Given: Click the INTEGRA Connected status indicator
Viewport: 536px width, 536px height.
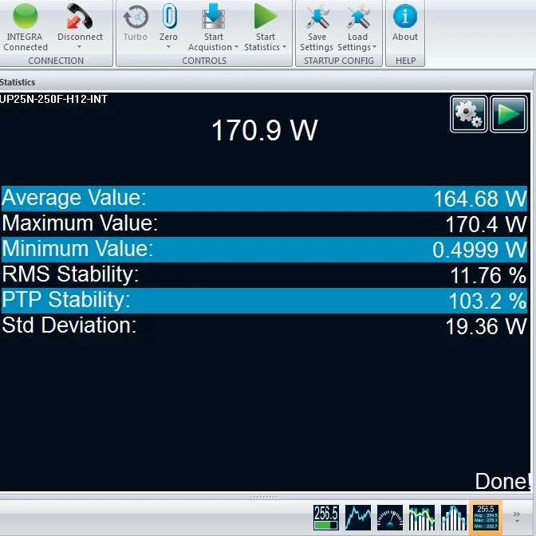Looking at the screenshot, I should click(x=26, y=18).
